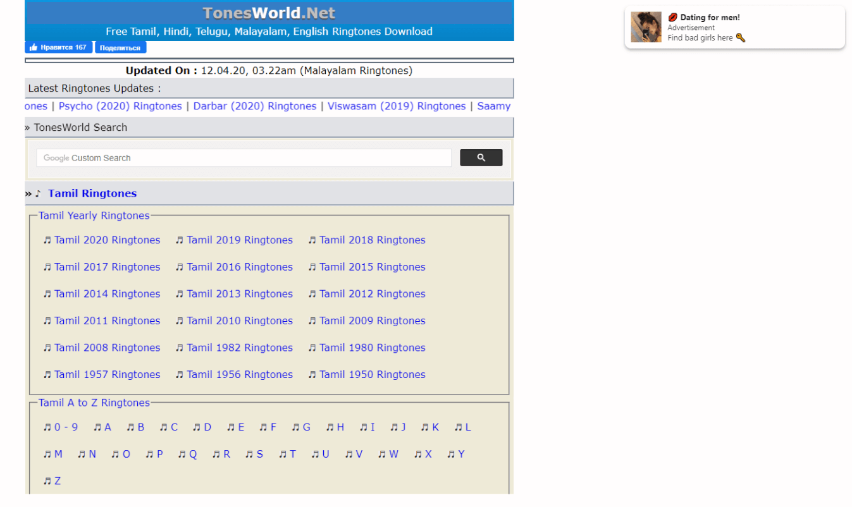This screenshot has height=507, width=852.
Task: Open the Tamil Ringtones heading link
Action: coord(92,193)
